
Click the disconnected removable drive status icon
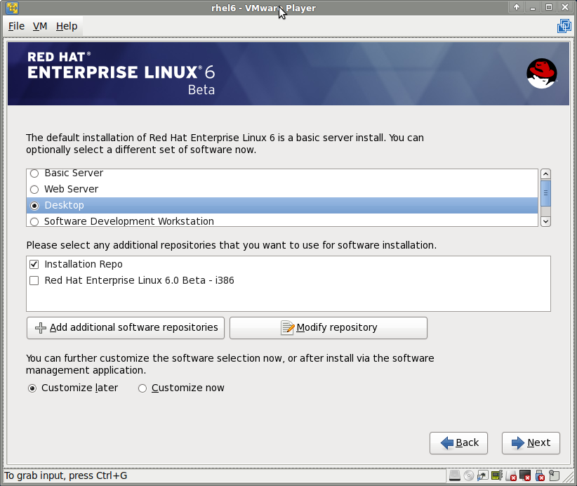click(511, 475)
